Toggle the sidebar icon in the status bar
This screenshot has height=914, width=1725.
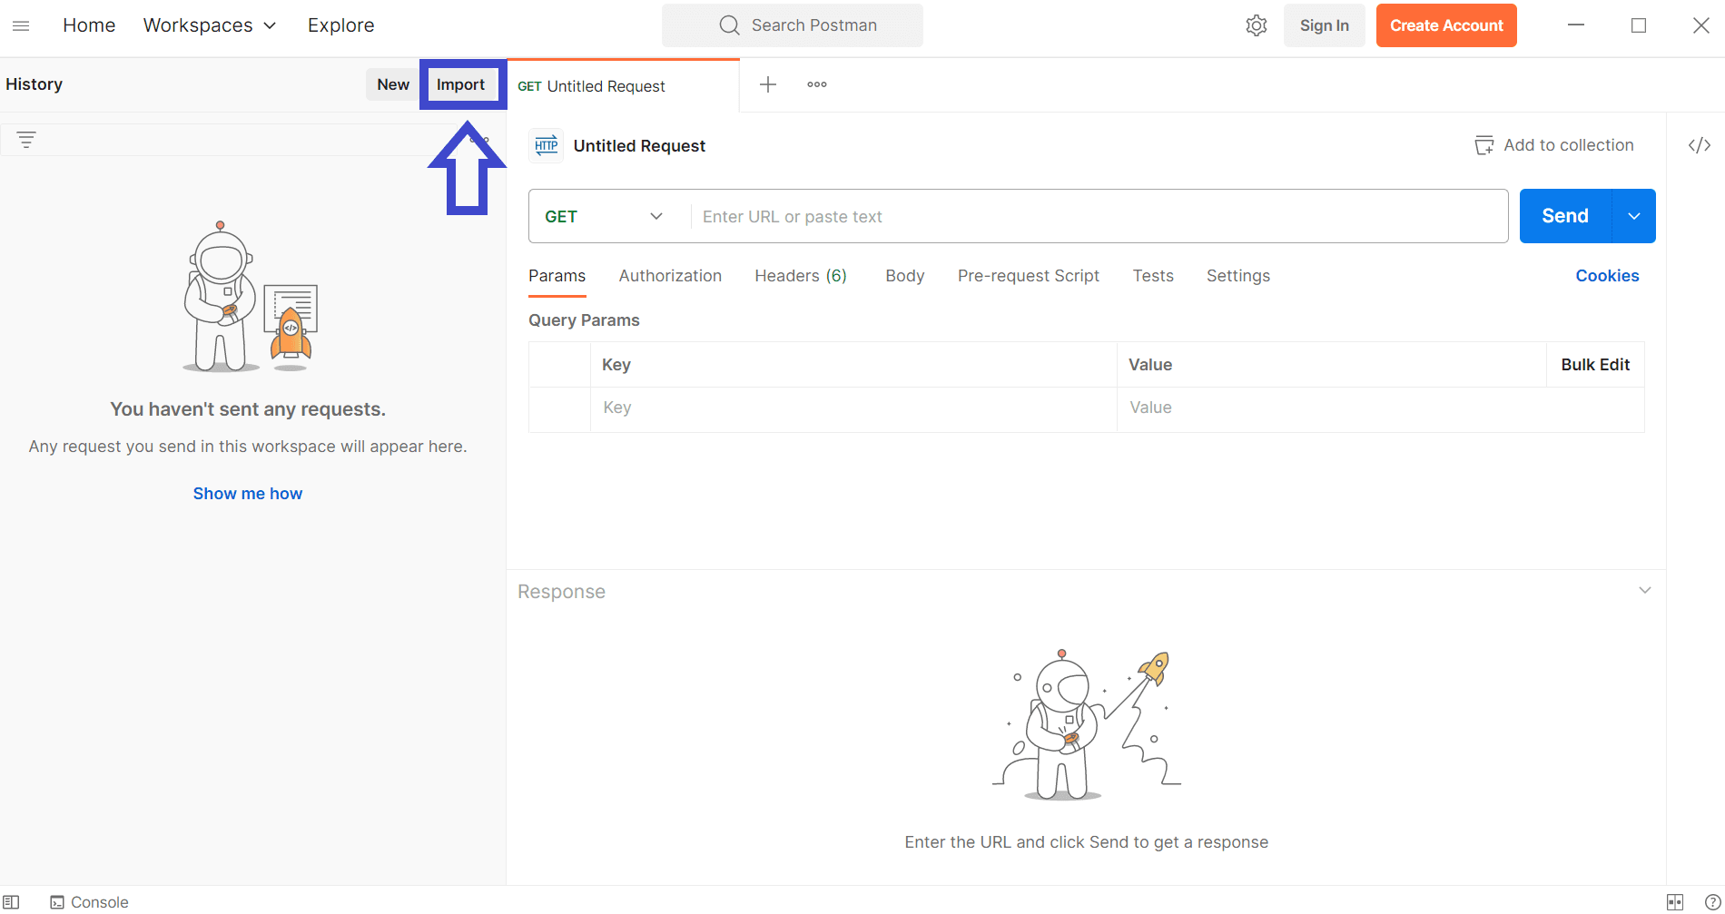tap(11, 901)
